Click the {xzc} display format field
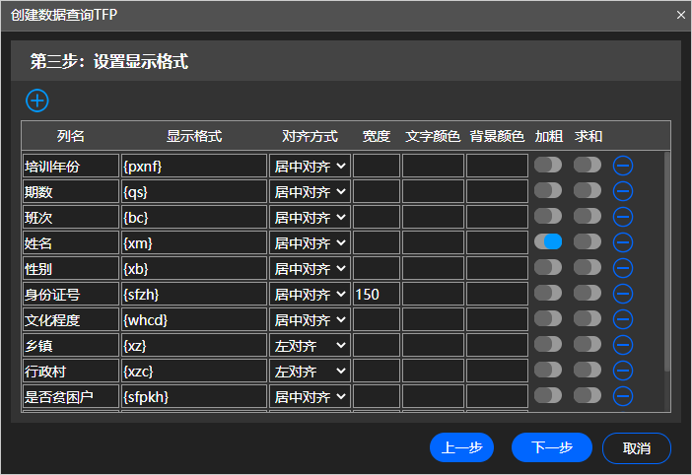This screenshot has width=692, height=475. coord(194,371)
